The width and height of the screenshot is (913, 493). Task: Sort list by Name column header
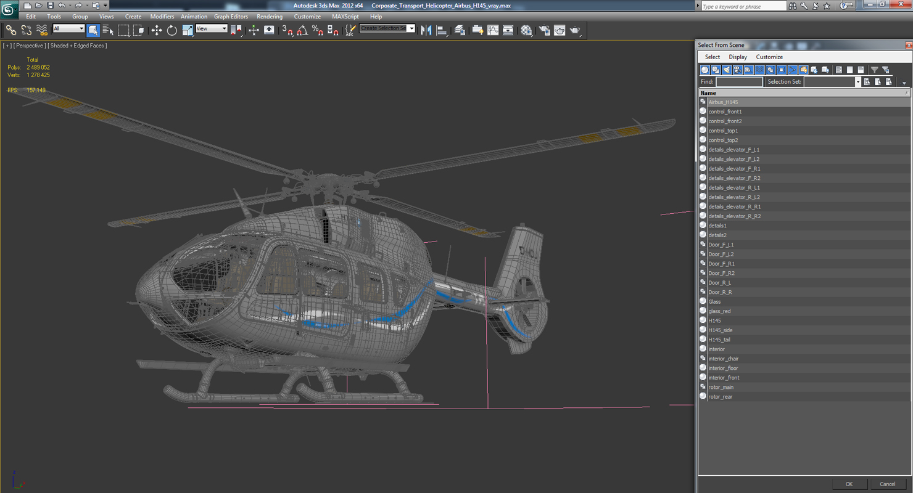click(804, 93)
